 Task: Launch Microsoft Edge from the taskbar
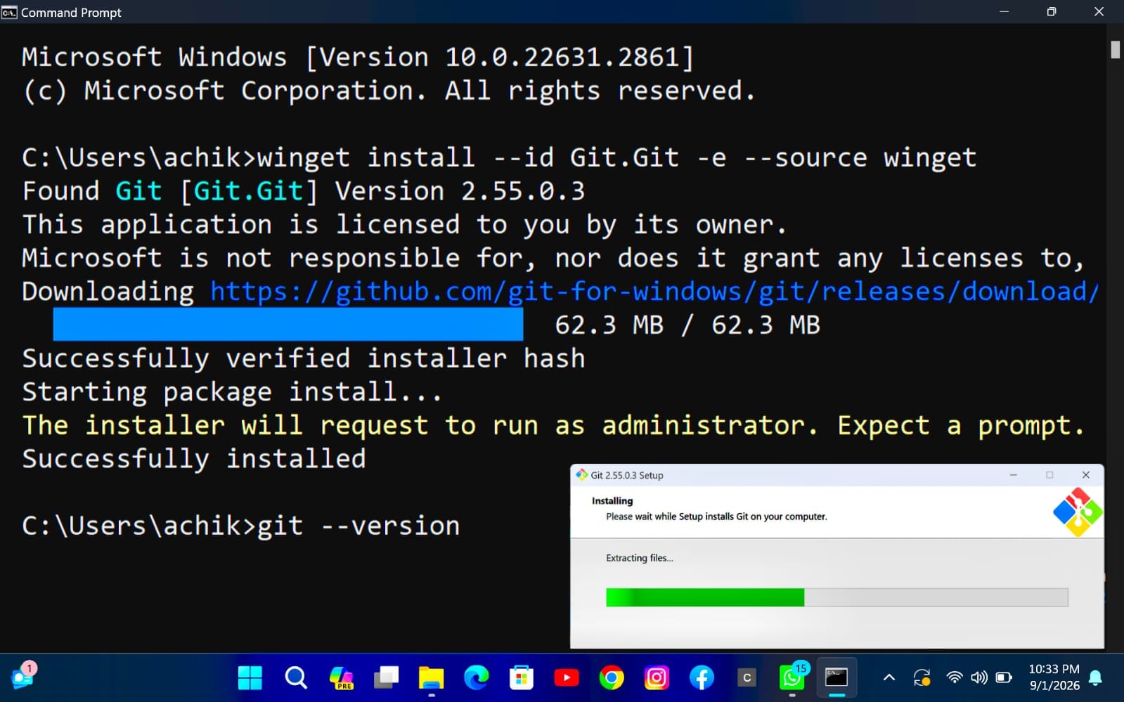477,678
